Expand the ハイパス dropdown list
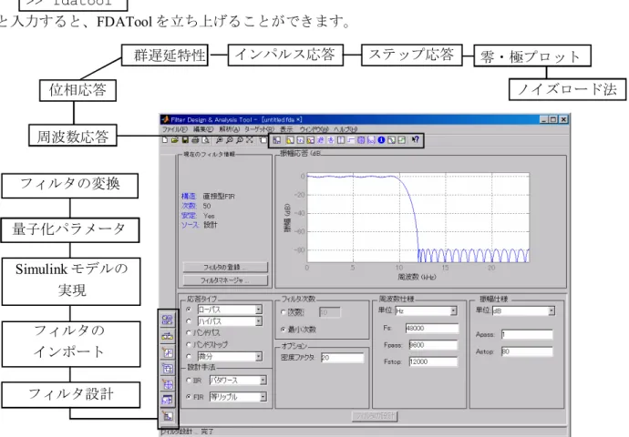This screenshot has height=437, width=629. (x=259, y=320)
